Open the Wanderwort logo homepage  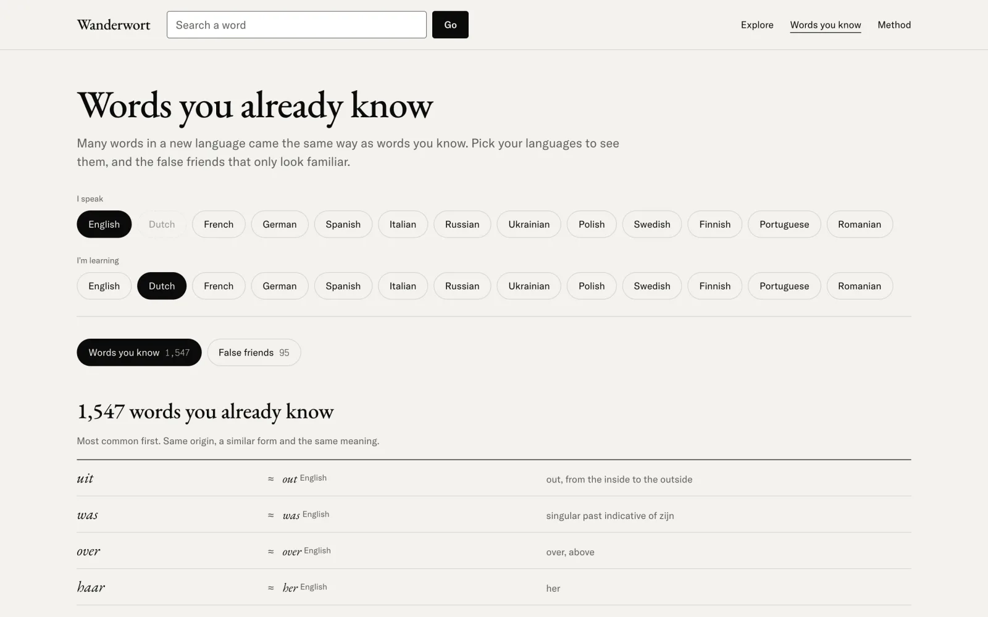(x=114, y=25)
